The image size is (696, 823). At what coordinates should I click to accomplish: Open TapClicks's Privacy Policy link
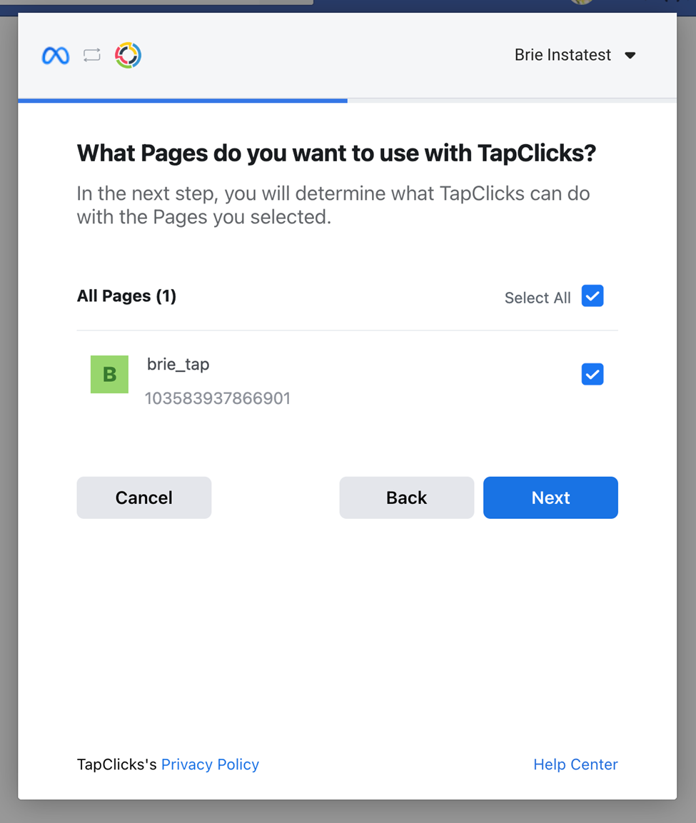[x=210, y=764]
